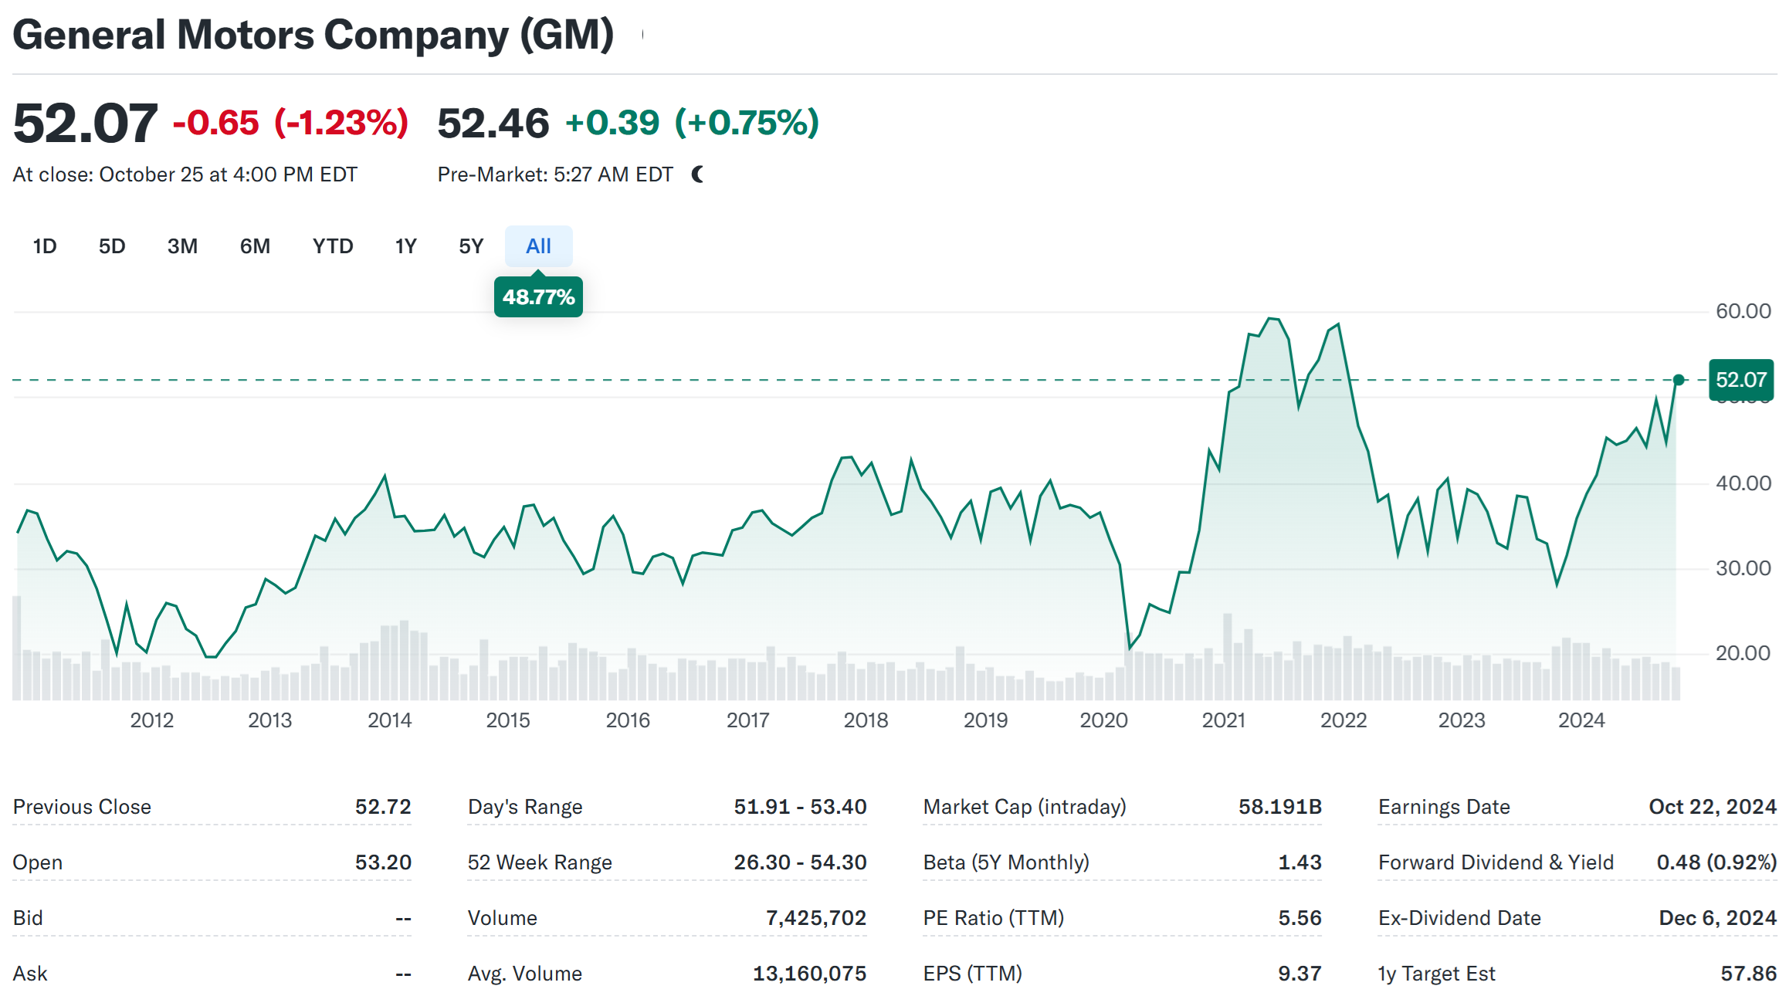This screenshot has width=1789, height=996.
Task: Show the 5Y chart range
Action: click(471, 246)
